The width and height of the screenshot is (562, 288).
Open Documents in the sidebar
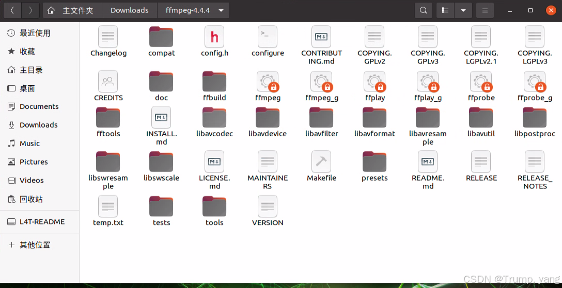tap(39, 106)
